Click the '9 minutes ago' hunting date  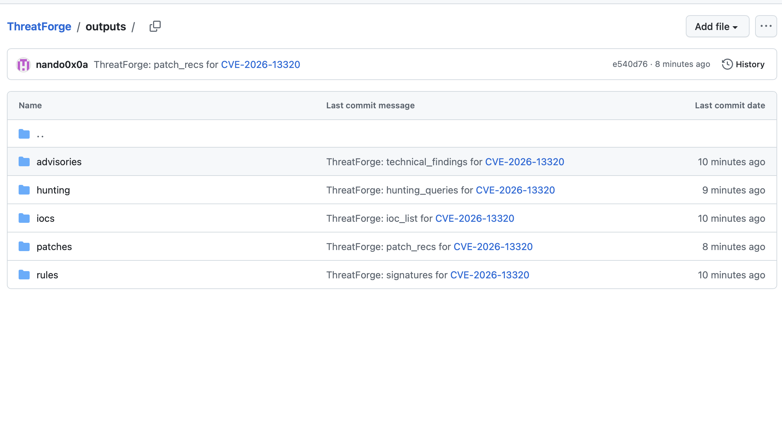click(734, 190)
